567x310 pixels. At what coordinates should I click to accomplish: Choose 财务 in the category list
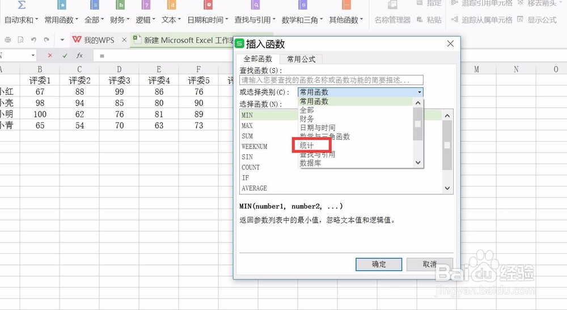pyautogui.click(x=307, y=119)
